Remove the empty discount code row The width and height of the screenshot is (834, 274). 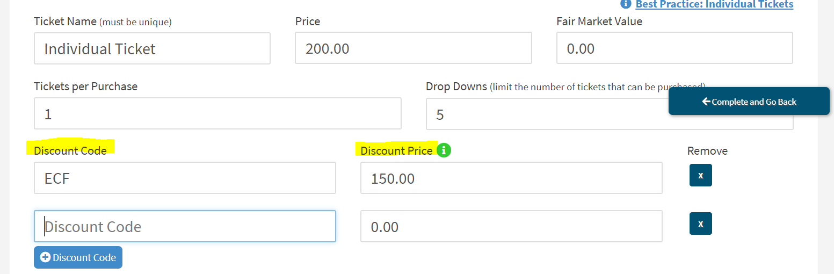pos(700,223)
